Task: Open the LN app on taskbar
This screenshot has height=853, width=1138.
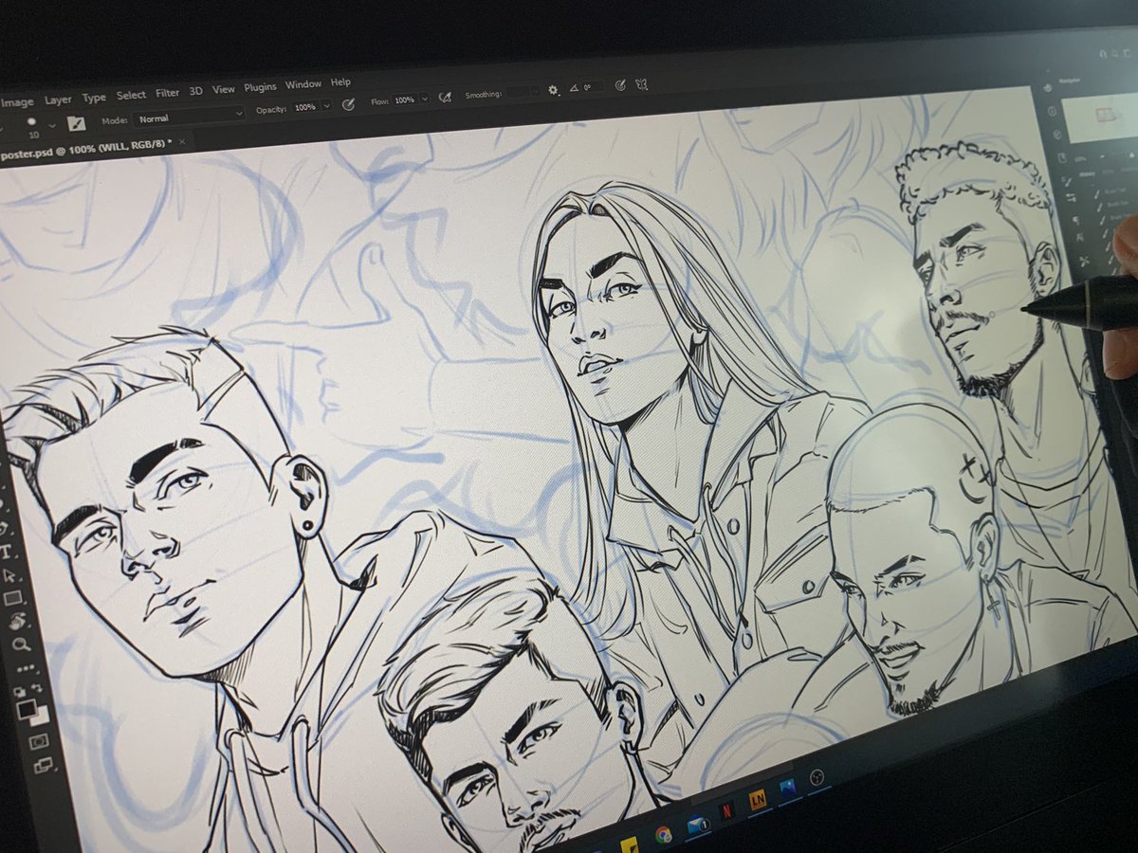Action: [x=758, y=799]
